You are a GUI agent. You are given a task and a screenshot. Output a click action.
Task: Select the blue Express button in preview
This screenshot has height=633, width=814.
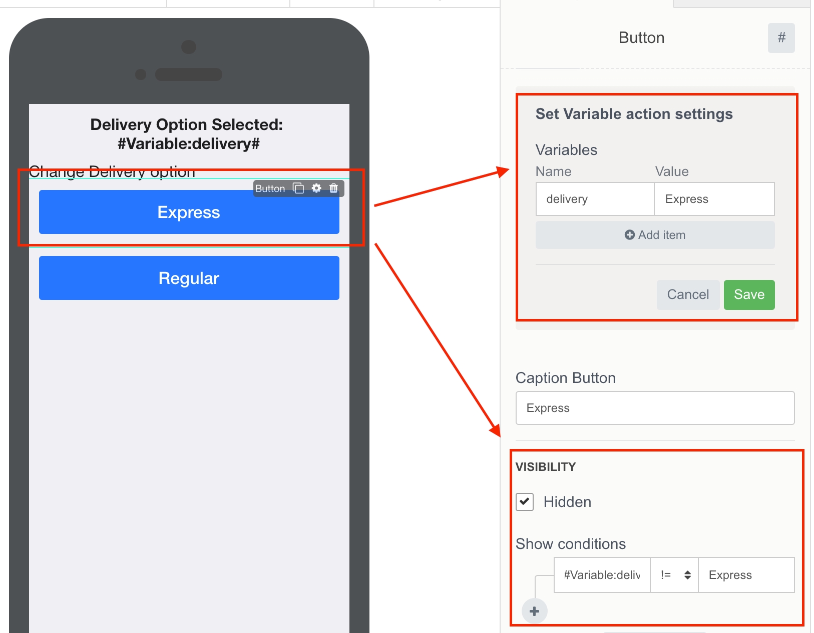[189, 212]
